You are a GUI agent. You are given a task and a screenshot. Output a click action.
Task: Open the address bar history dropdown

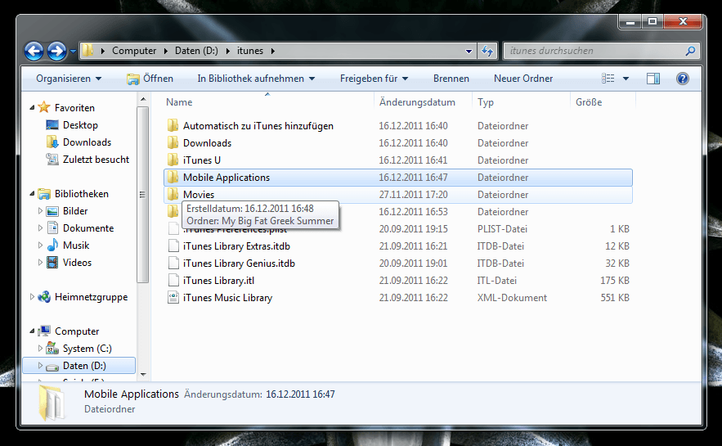coord(469,51)
